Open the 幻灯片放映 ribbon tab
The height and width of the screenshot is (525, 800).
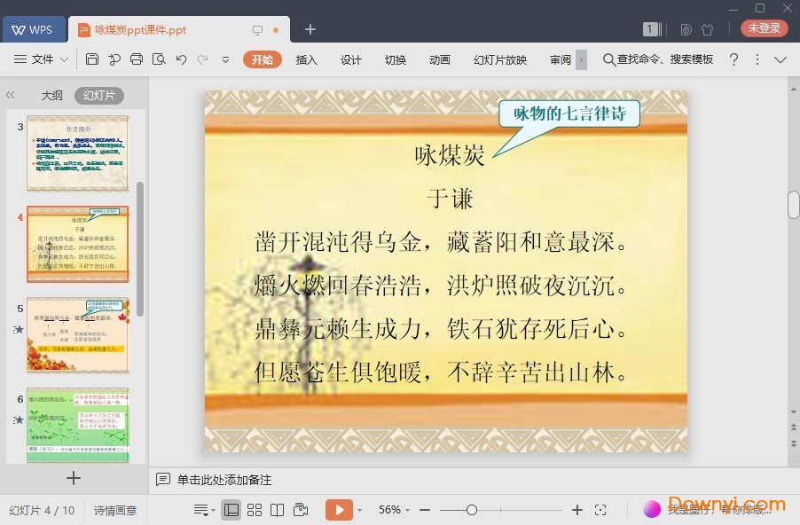[498, 60]
